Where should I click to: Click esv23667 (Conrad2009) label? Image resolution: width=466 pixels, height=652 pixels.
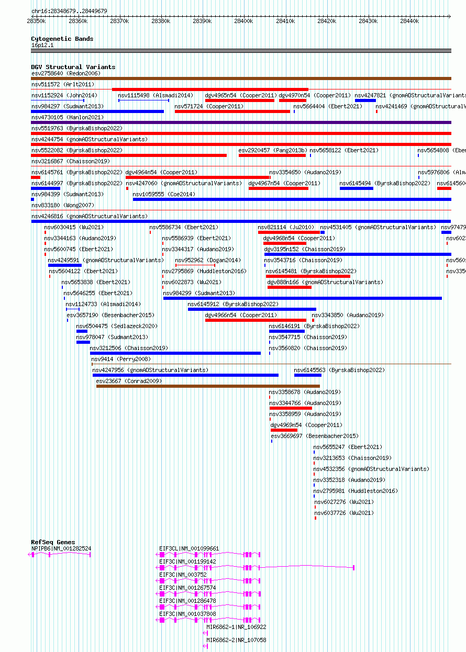point(129,381)
